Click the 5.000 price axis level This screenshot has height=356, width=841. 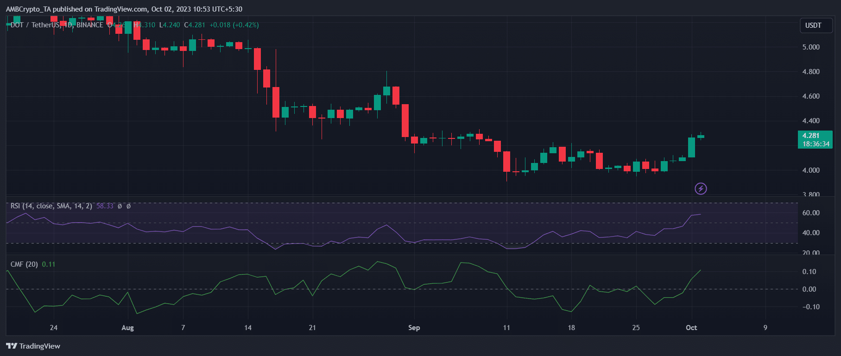811,47
